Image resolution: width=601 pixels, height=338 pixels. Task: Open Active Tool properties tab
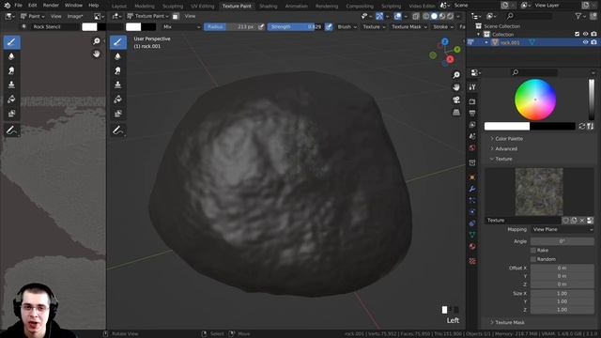[x=472, y=87]
